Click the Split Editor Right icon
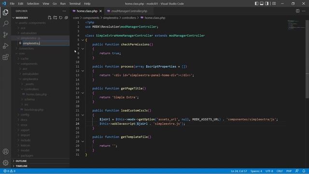The width and height of the screenshot is (309, 174). pyautogui.click(x=297, y=11)
